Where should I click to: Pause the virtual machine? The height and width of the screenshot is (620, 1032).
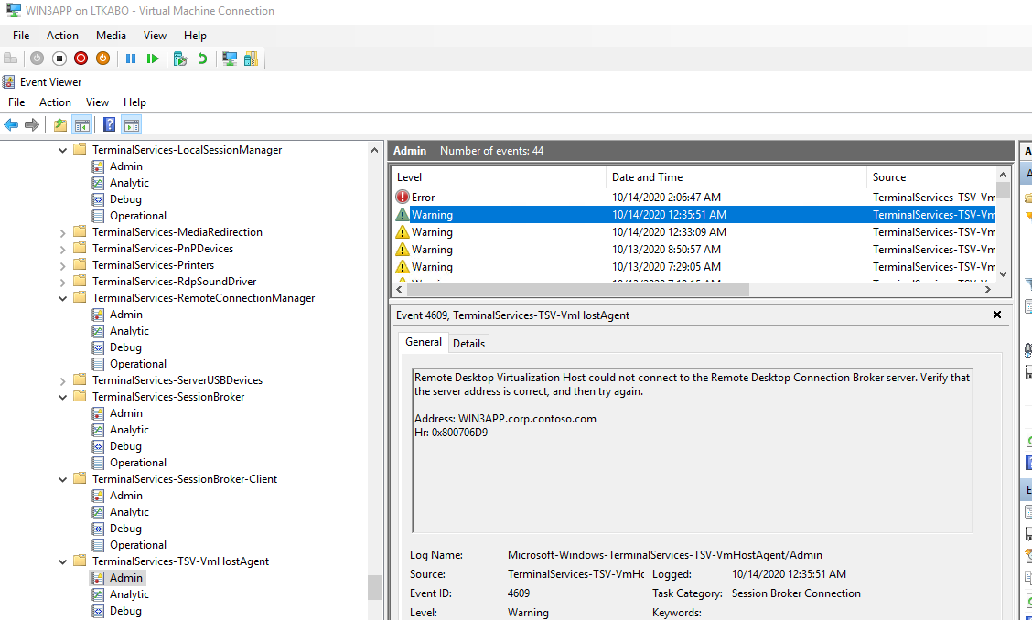131,59
